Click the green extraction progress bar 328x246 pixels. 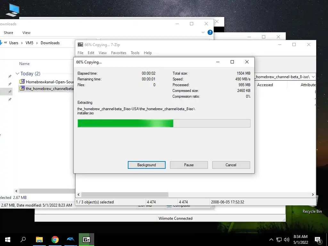164,123
